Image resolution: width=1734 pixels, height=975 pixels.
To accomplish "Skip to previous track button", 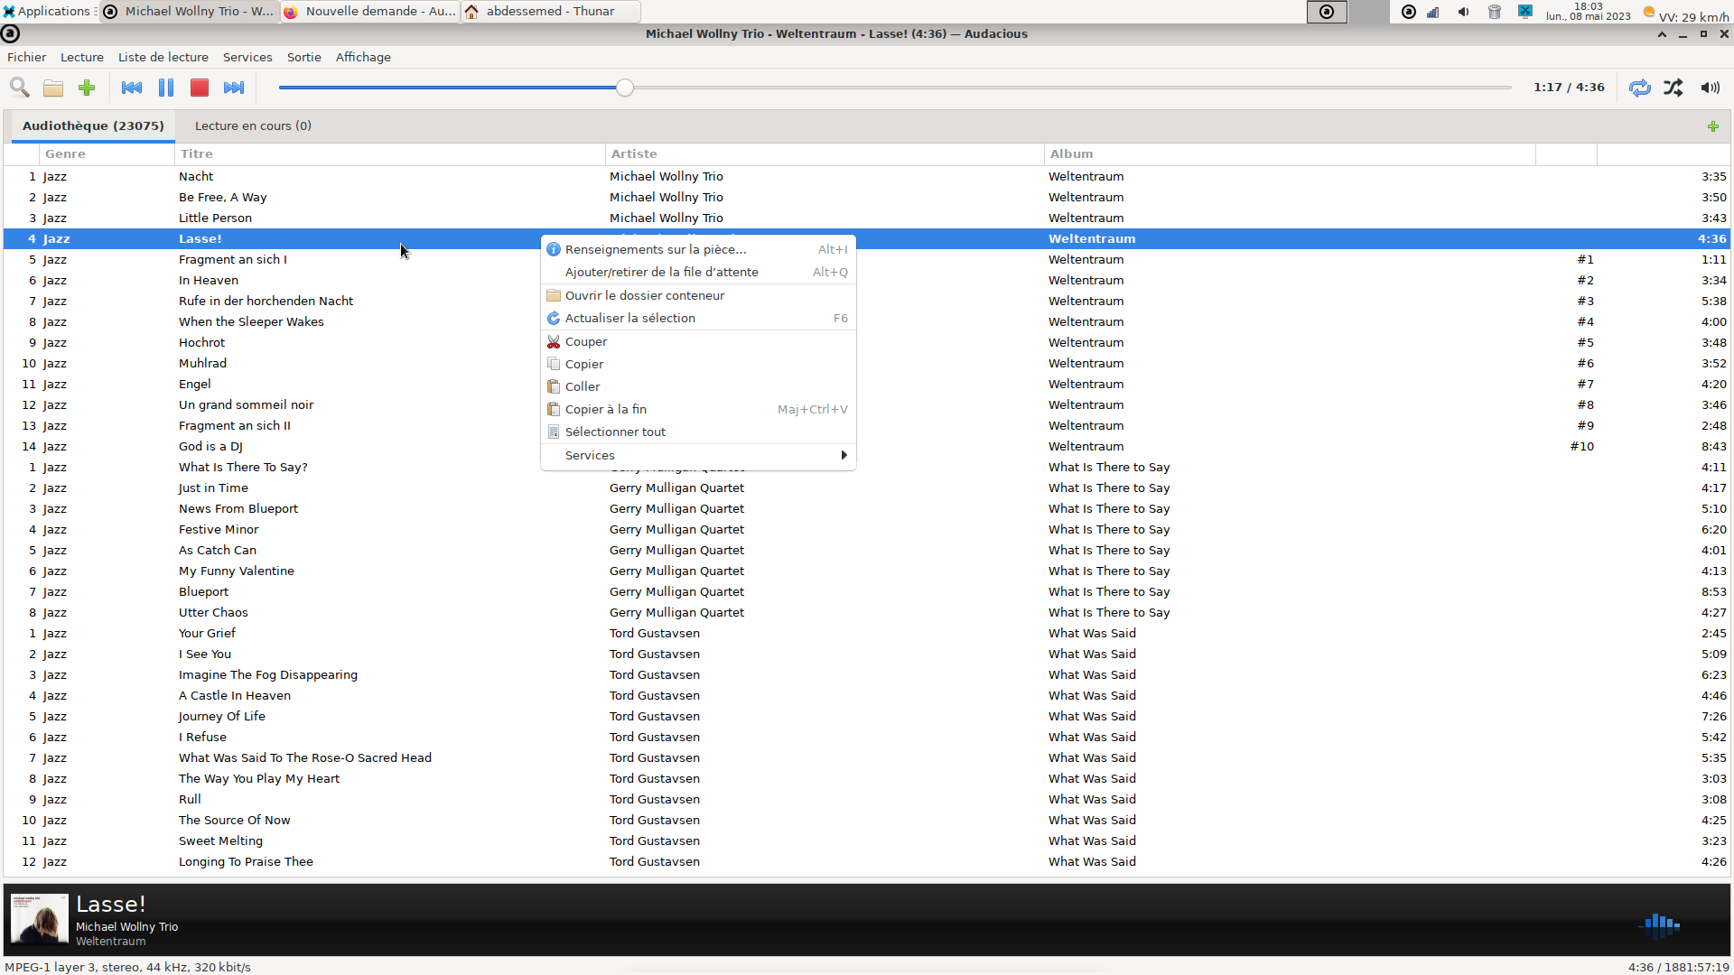I will point(132,88).
